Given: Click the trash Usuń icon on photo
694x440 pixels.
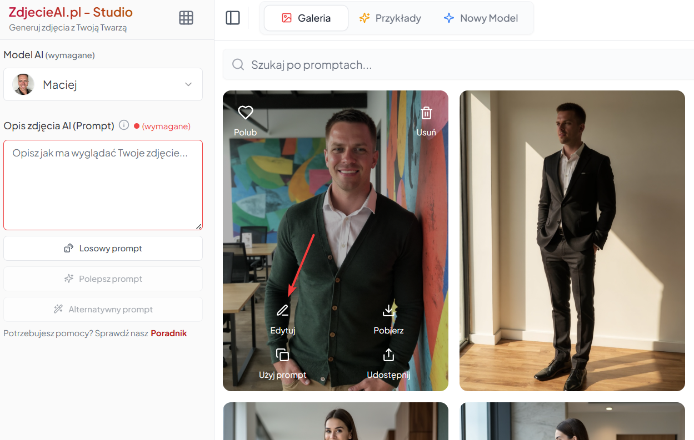Looking at the screenshot, I should coord(426,113).
